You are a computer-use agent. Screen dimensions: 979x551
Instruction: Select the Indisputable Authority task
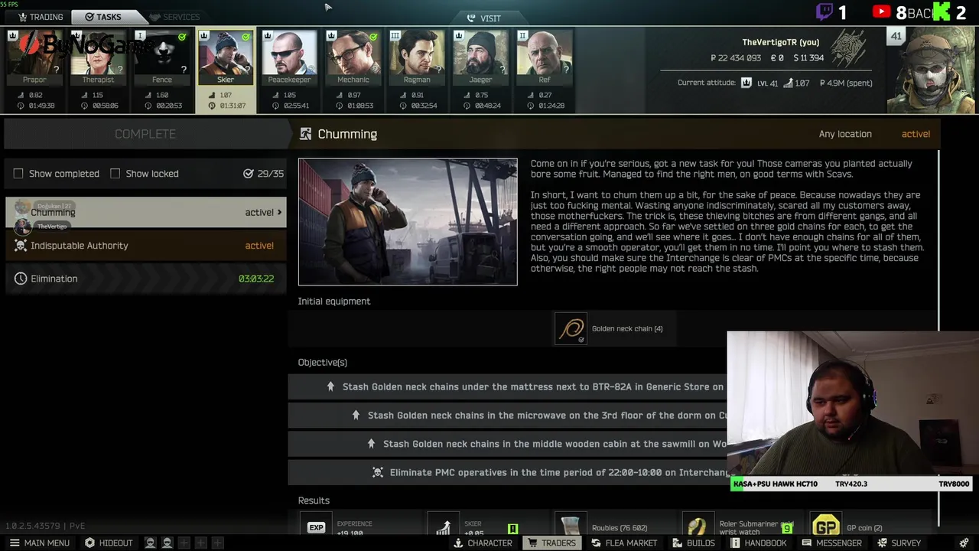point(145,246)
